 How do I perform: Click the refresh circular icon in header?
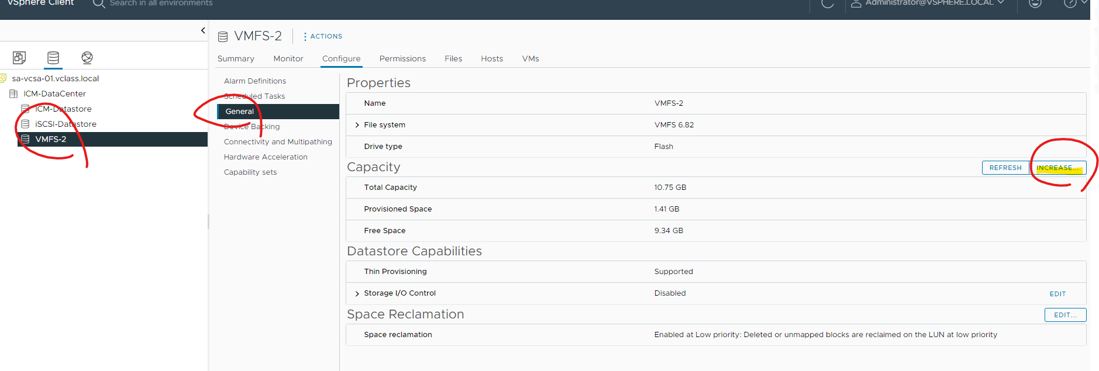click(x=828, y=4)
